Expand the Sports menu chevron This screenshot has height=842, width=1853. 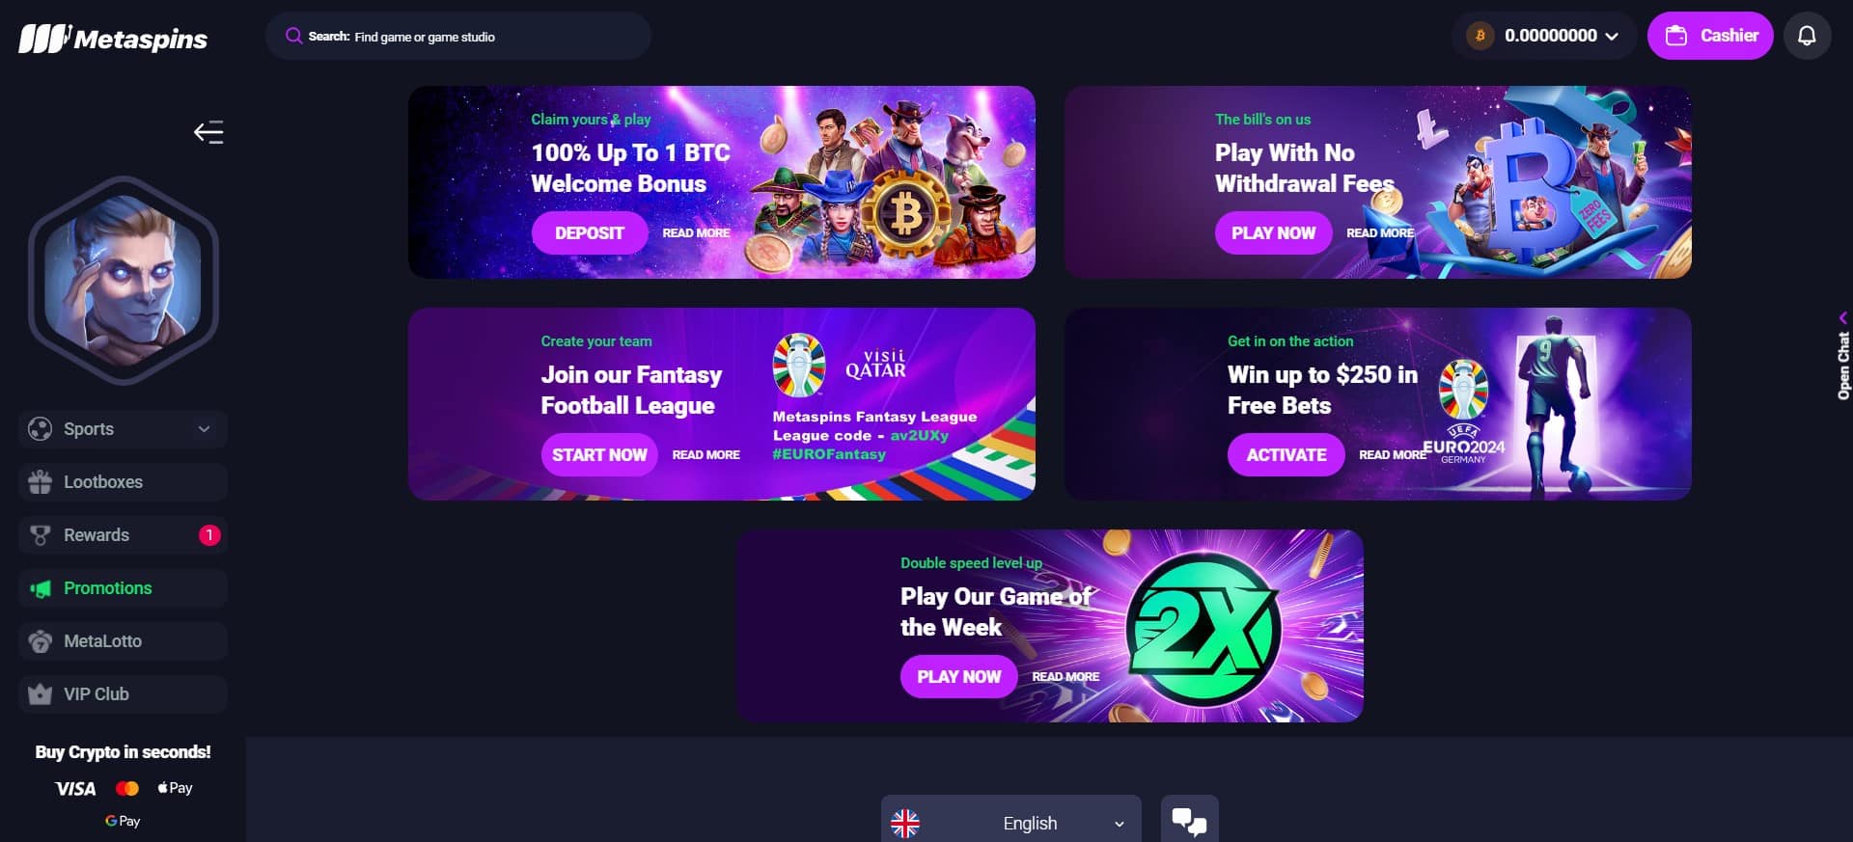(204, 429)
